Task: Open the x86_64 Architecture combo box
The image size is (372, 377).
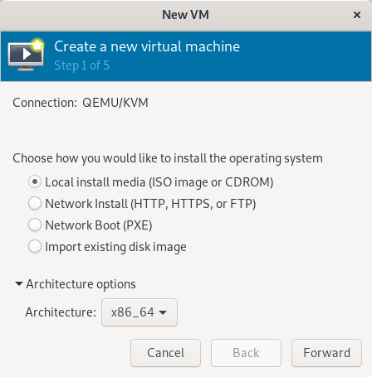Action: point(139,312)
